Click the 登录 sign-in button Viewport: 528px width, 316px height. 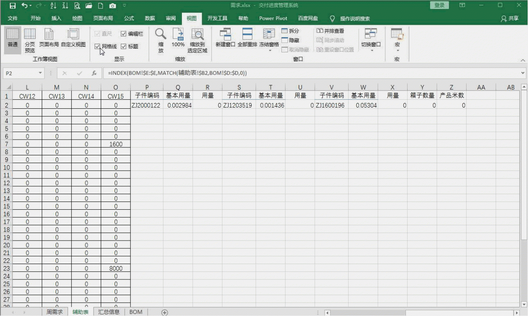tap(439, 5)
